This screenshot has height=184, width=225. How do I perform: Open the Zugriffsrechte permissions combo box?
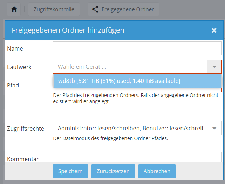click(x=137, y=128)
